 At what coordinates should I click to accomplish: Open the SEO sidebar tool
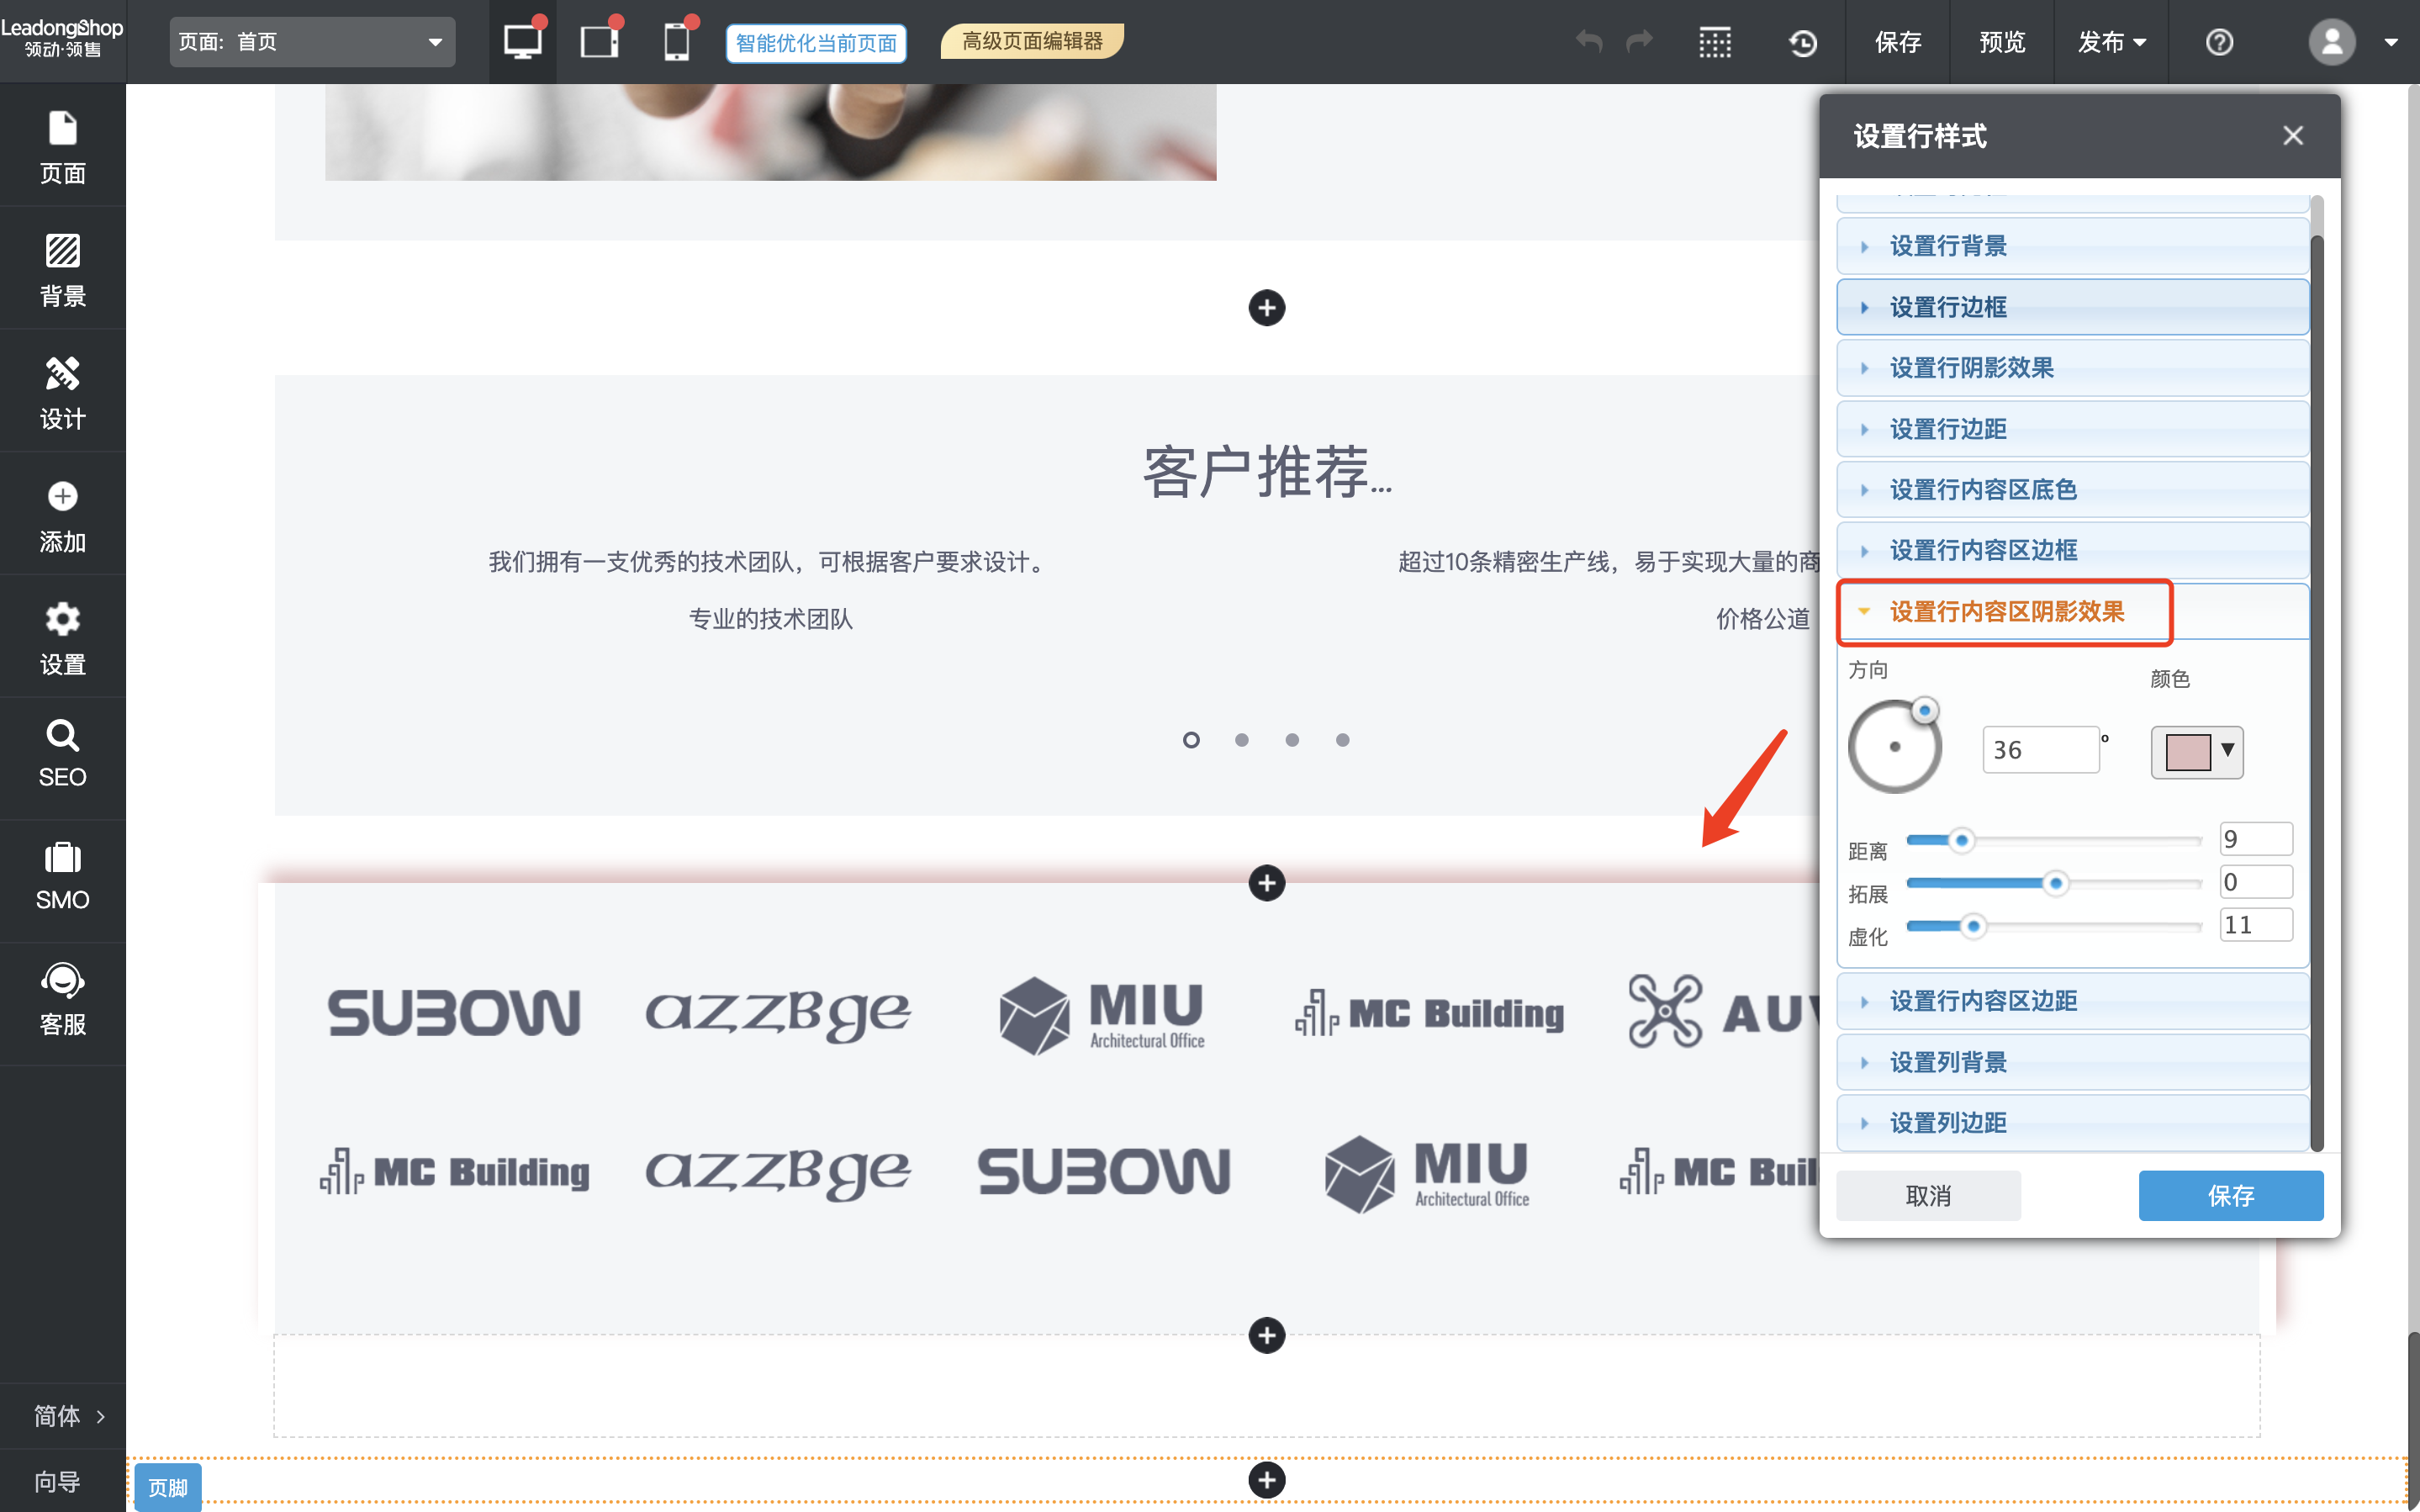62,754
